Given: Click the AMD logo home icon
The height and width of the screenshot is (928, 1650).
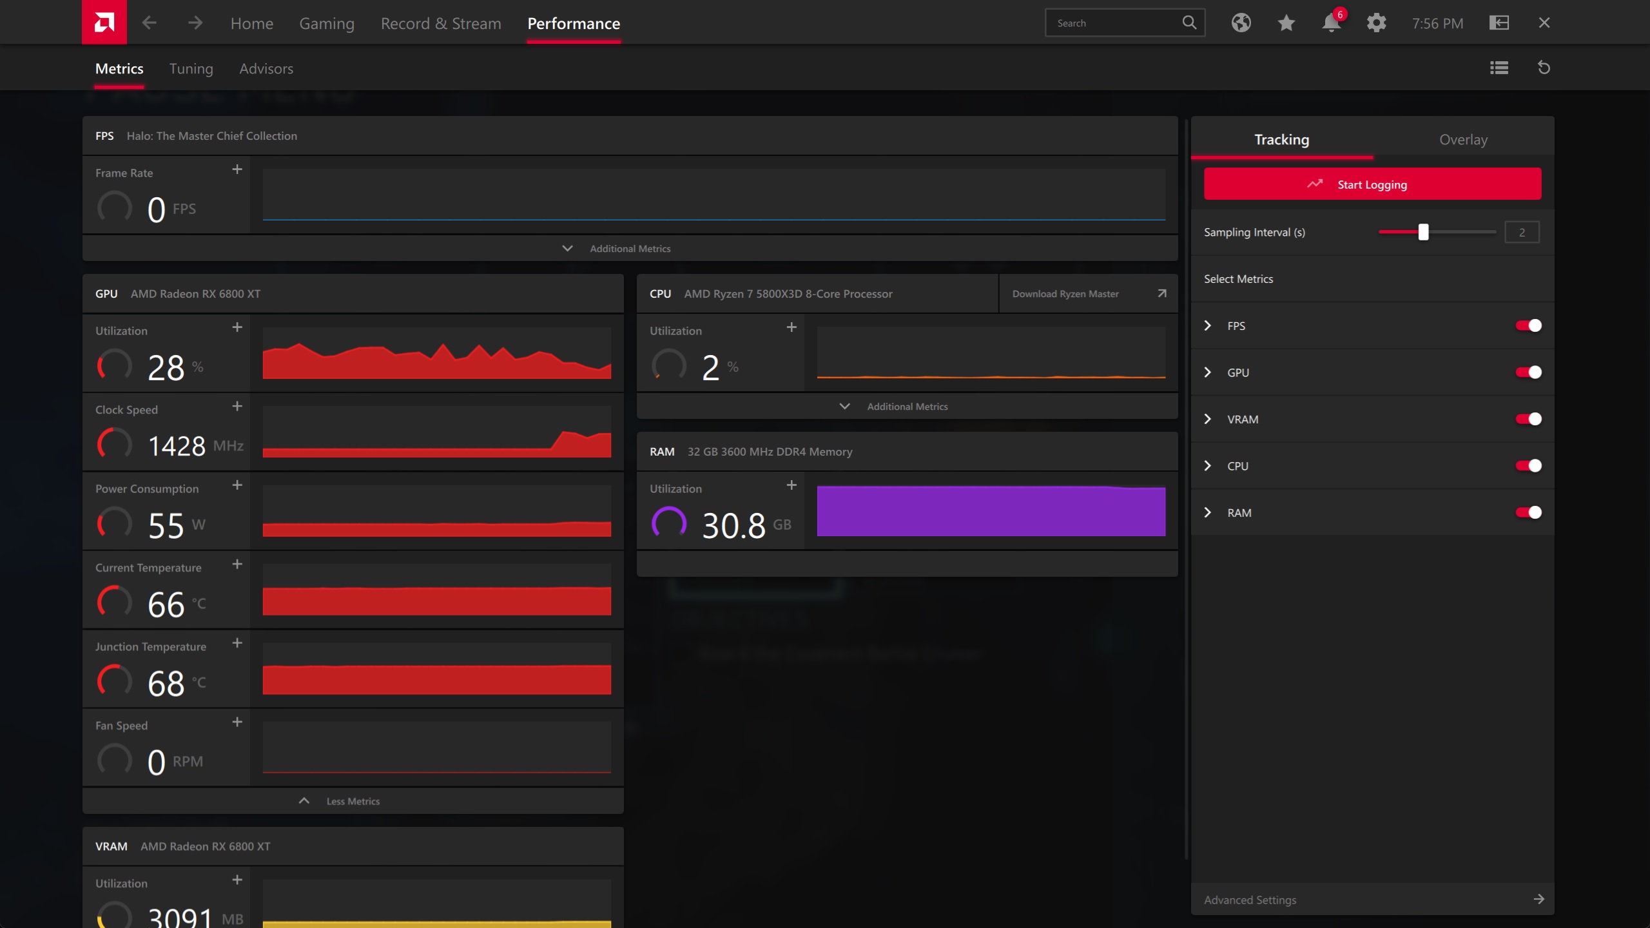Looking at the screenshot, I should [x=104, y=23].
